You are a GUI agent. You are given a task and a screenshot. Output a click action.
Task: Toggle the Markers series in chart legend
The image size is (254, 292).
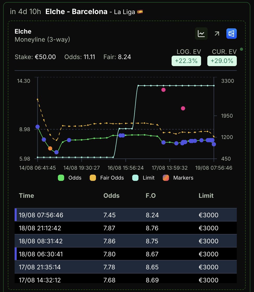178,178
